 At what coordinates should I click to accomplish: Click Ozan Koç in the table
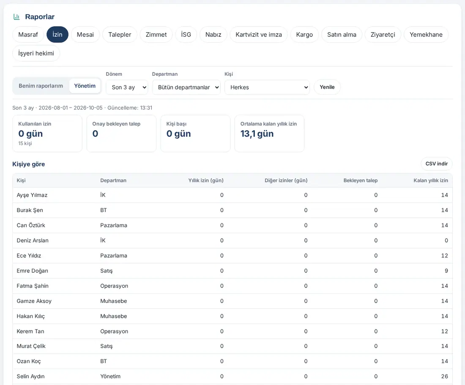pyautogui.click(x=29, y=361)
